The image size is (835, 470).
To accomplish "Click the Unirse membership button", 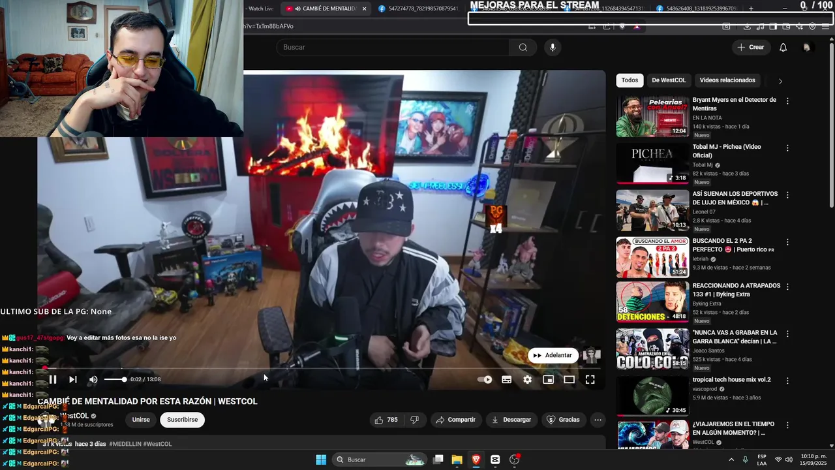I will (x=141, y=420).
